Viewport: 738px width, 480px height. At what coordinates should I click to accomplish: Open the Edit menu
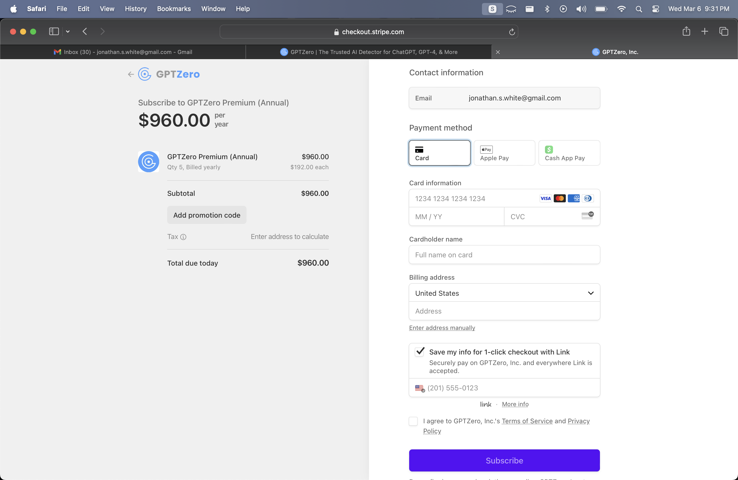(x=83, y=9)
